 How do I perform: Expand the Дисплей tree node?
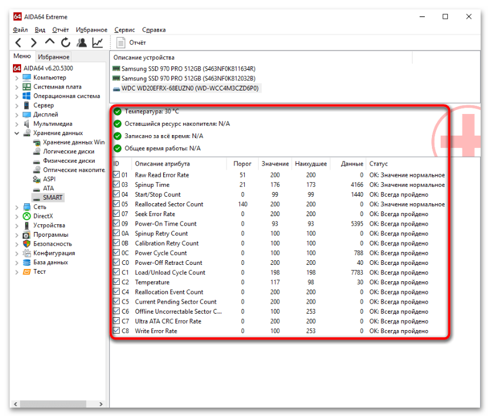click(x=17, y=115)
